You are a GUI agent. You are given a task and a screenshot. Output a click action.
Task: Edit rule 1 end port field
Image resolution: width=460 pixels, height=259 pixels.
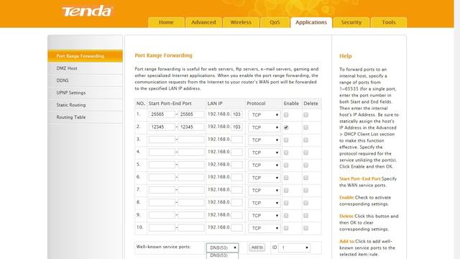tap(191, 114)
